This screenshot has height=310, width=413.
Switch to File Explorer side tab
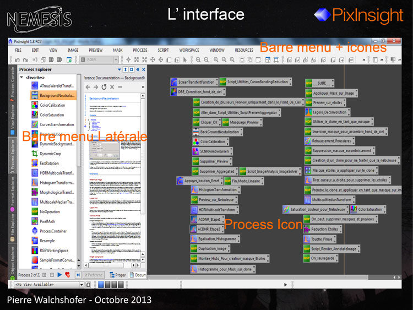pos(12,227)
